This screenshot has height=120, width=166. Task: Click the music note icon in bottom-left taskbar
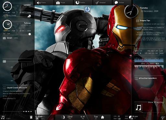(3, 117)
